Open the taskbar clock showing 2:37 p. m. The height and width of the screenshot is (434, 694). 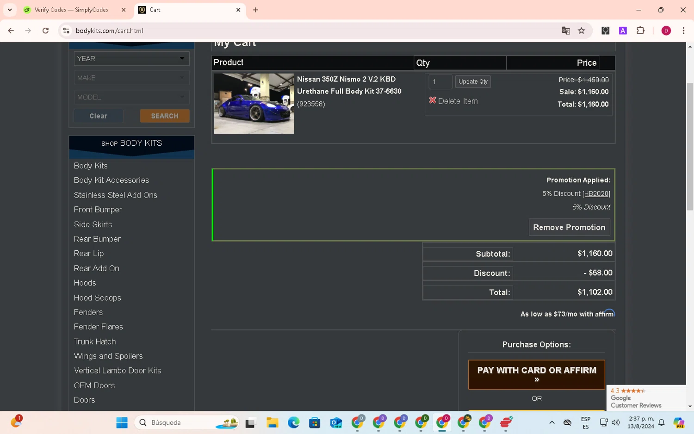(641, 422)
